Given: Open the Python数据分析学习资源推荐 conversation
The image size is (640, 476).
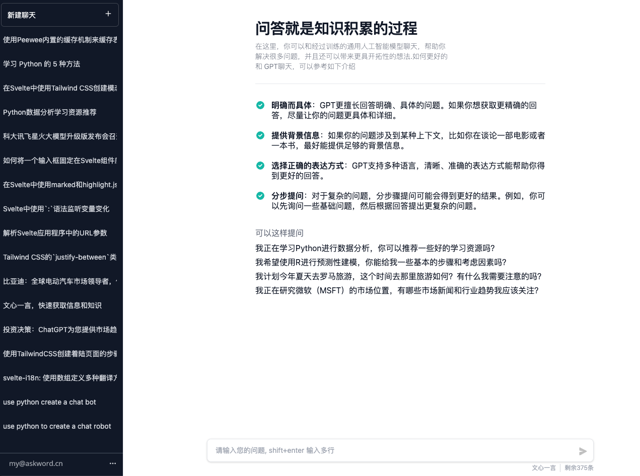Looking at the screenshot, I should click(x=50, y=112).
